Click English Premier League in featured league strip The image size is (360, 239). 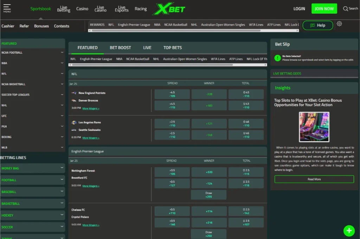(96, 59)
